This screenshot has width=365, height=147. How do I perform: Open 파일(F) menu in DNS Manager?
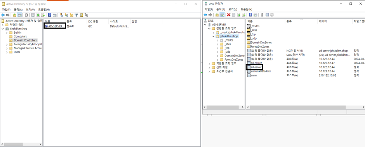coord(209,10)
